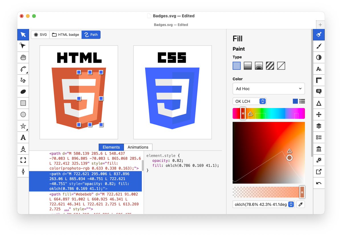Open the Generators gears panel
This screenshot has height=237, width=342.
pos(319,160)
